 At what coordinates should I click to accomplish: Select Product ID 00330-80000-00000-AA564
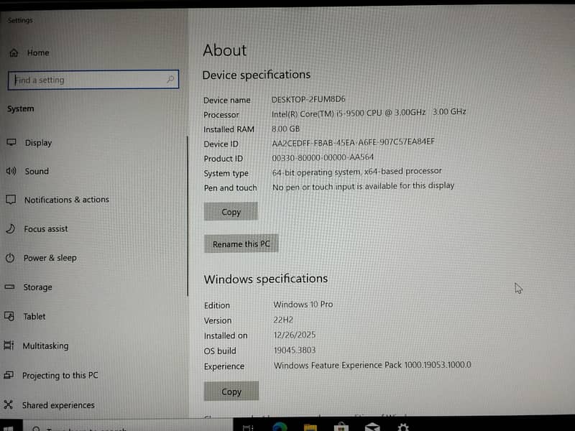pos(323,157)
